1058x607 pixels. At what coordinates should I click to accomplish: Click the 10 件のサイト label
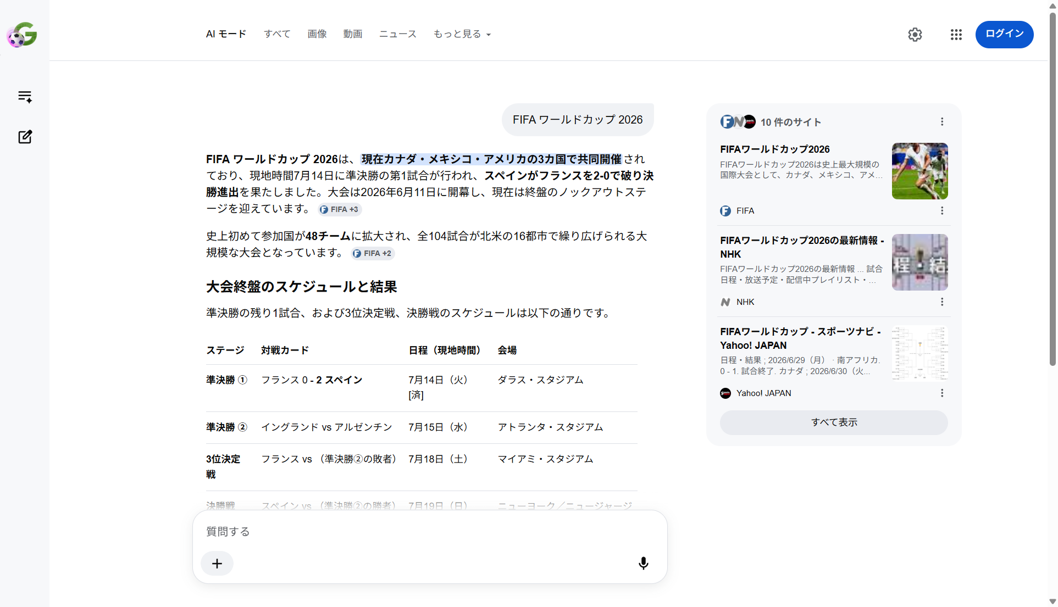tap(790, 122)
